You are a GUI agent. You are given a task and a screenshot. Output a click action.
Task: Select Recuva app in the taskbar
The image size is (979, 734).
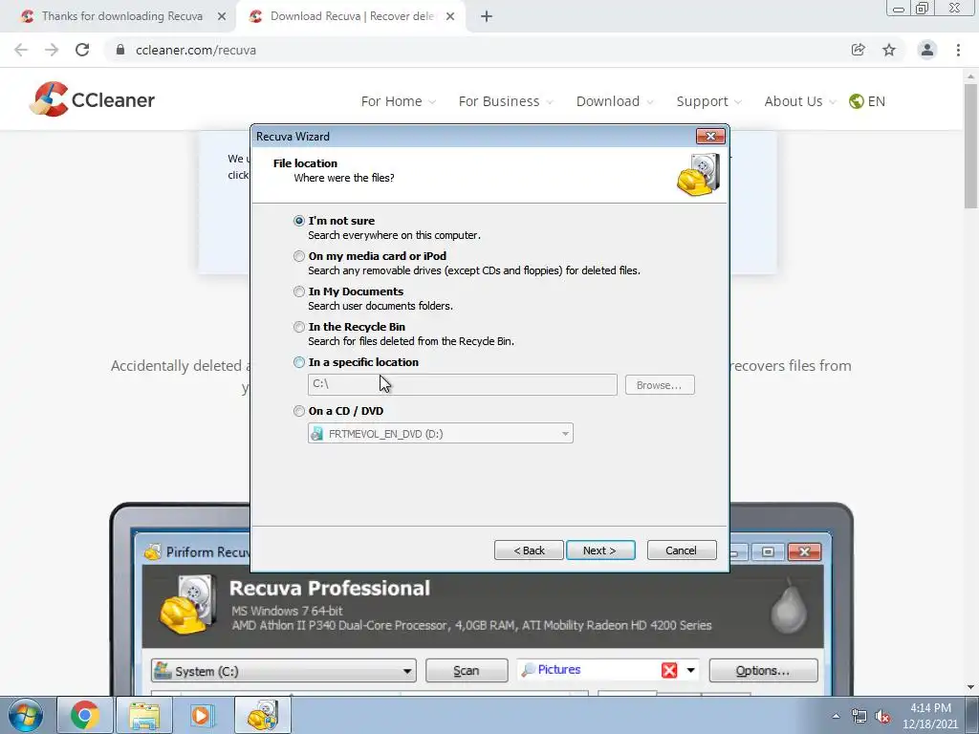(263, 715)
